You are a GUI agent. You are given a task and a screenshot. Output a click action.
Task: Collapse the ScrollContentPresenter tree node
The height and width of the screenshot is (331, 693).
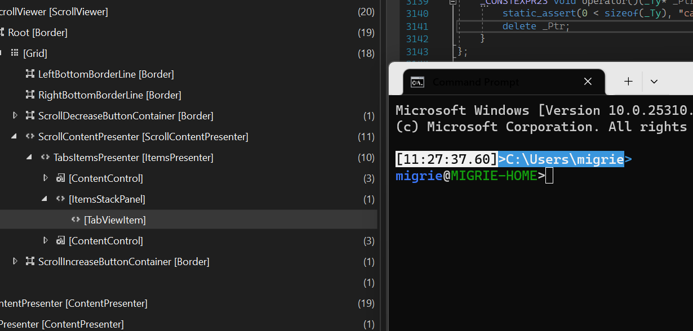(x=14, y=136)
